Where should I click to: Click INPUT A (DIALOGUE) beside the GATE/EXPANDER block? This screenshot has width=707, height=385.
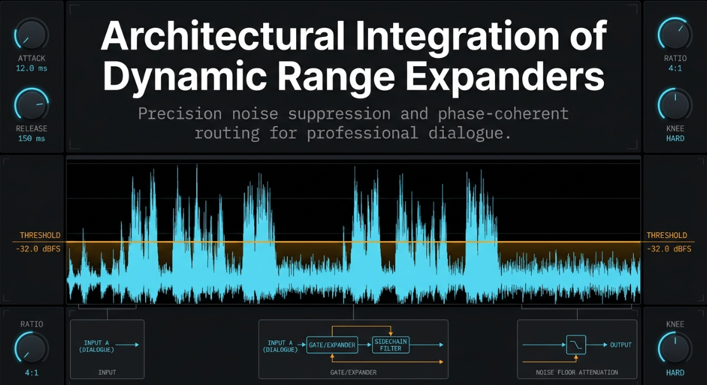pyautogui.click(x=280, y=346)
